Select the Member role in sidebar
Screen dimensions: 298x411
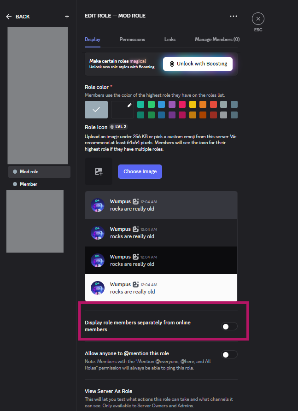pos(39,184)
